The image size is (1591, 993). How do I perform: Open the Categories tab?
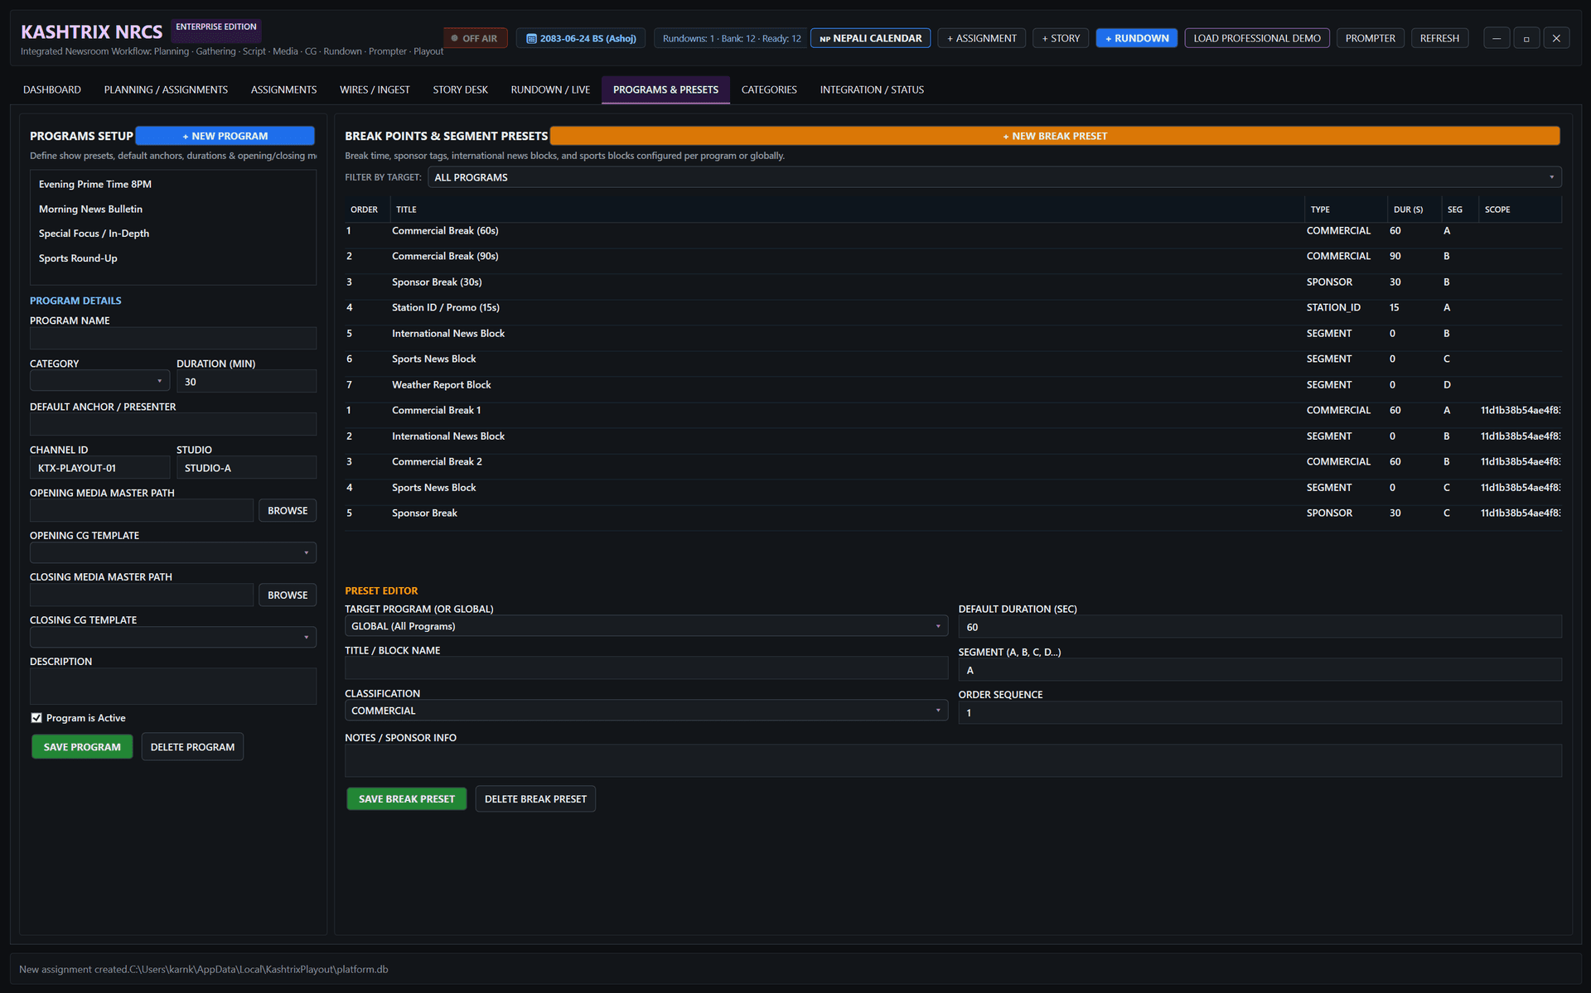coord(769,89)
